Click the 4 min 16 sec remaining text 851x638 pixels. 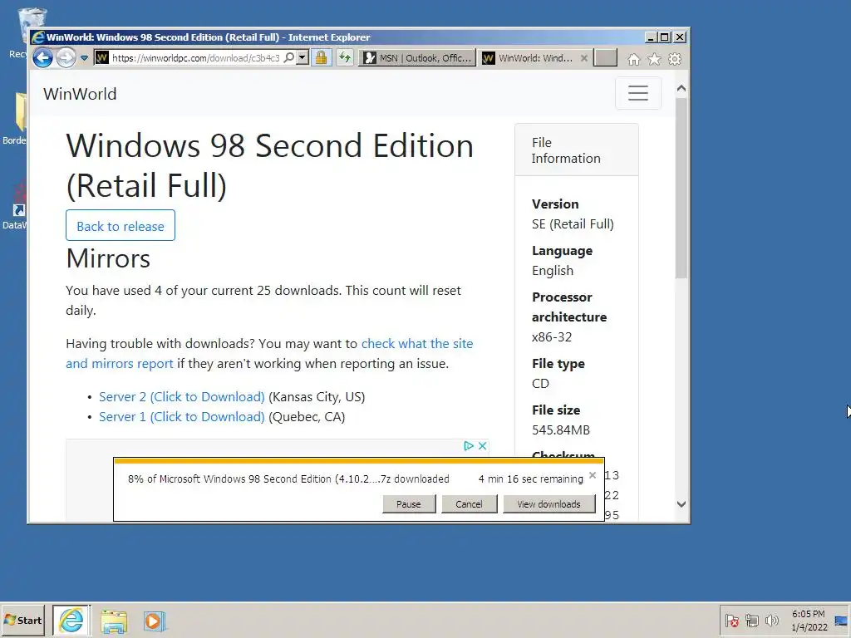pos(531,479)
